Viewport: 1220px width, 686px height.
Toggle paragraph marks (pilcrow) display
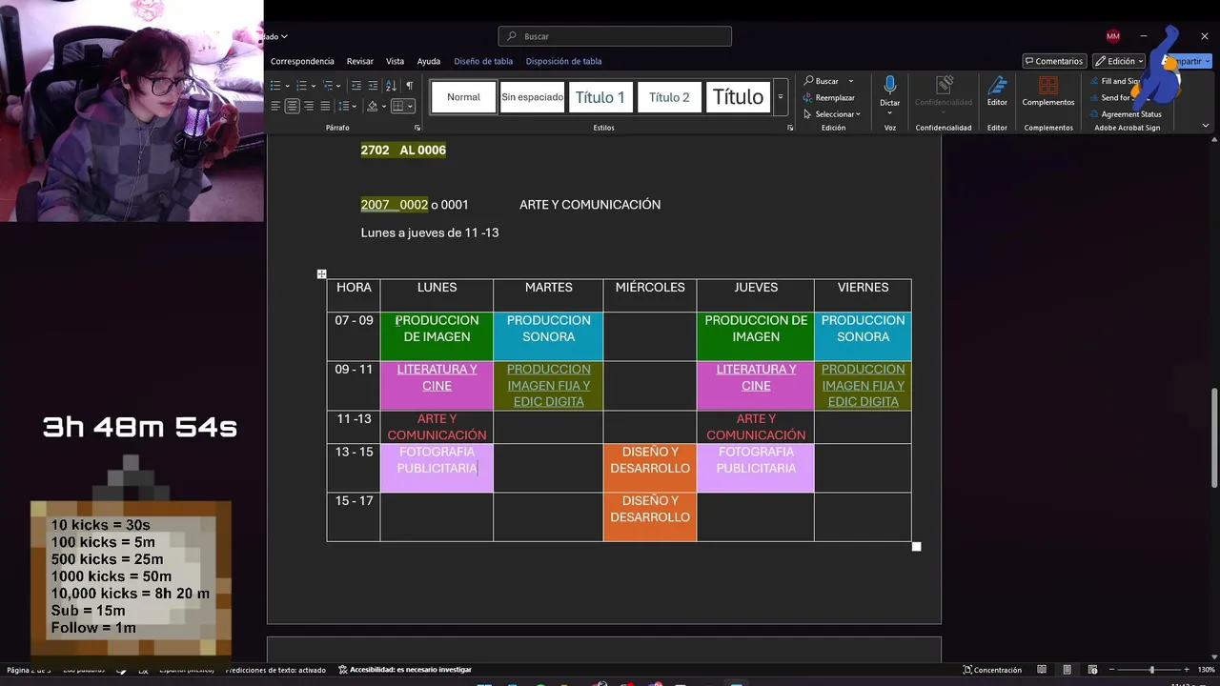410,86
